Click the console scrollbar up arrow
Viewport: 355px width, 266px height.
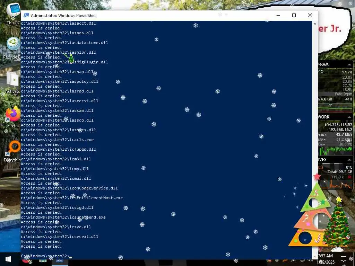[315, 24]
